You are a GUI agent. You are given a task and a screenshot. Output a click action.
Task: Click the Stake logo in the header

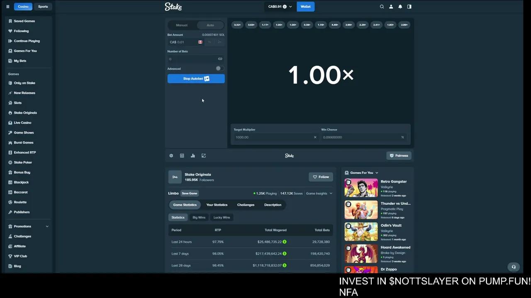(x=173, y=7)
